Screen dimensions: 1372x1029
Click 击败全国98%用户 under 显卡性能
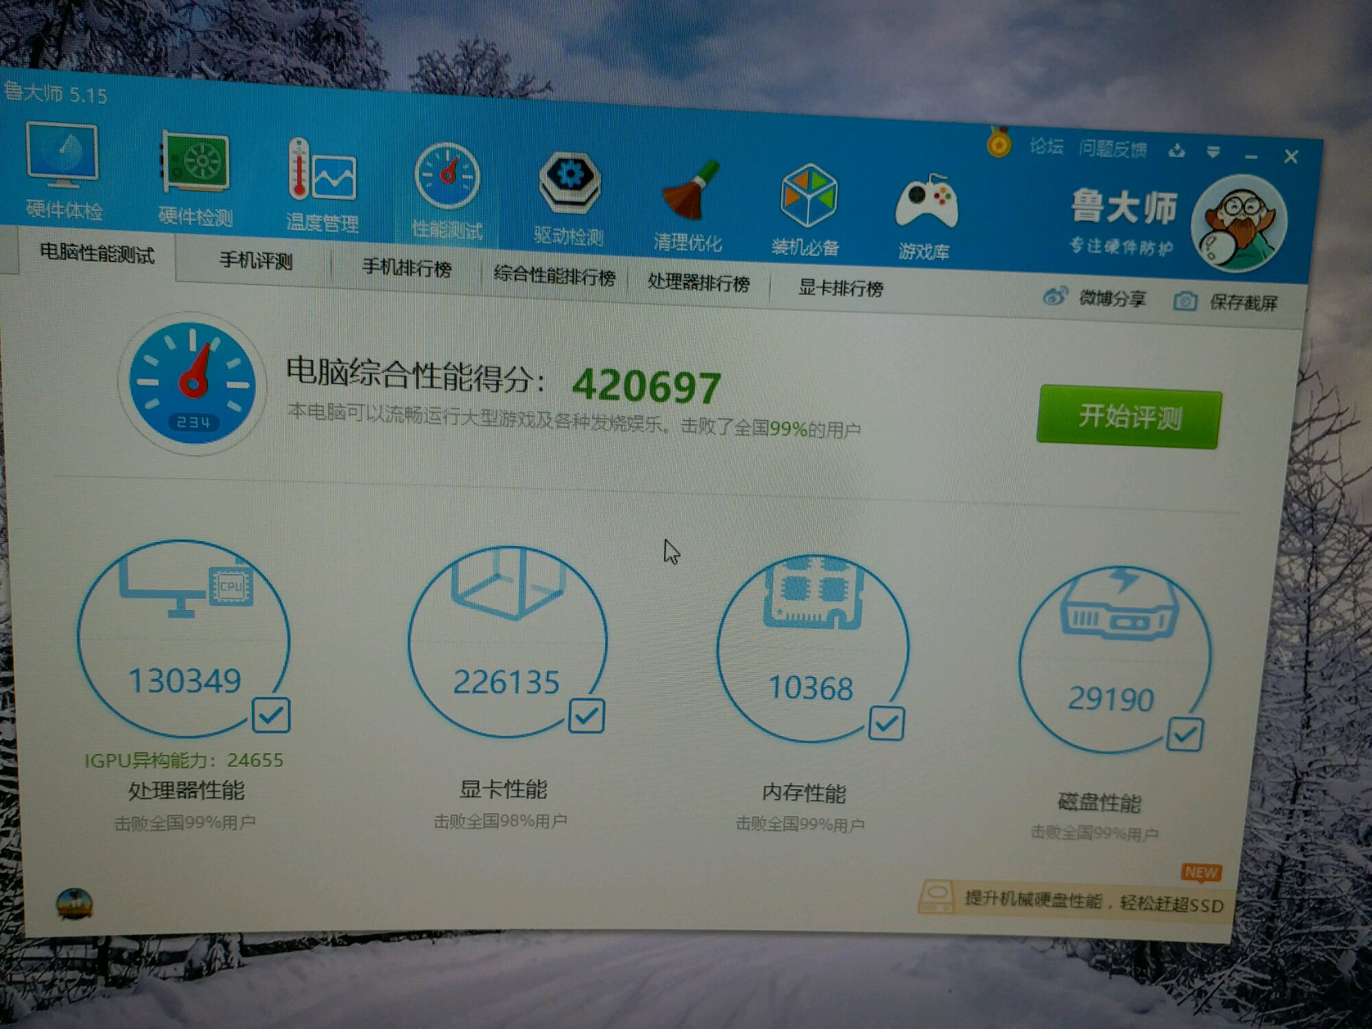pos(500,820)
